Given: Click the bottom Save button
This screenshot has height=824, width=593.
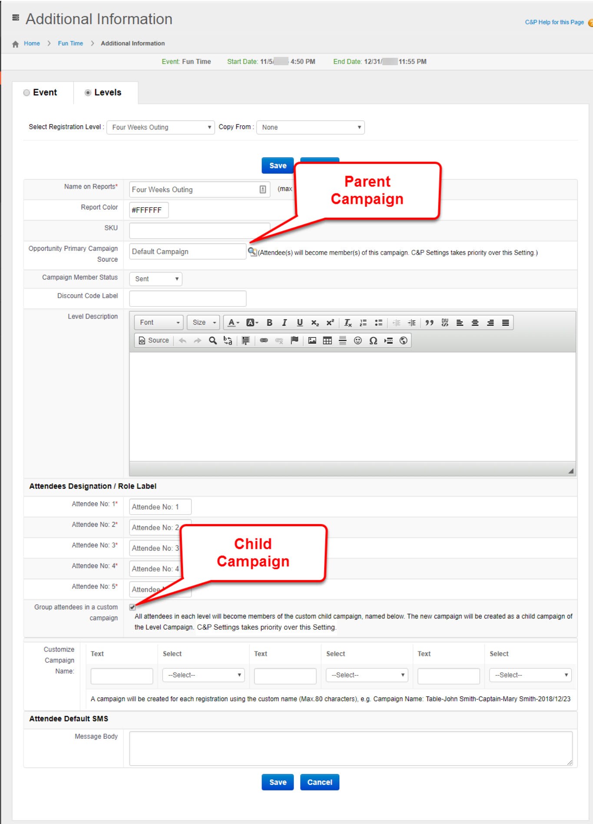Looking at the screenshot, I should tap(278, 782).
